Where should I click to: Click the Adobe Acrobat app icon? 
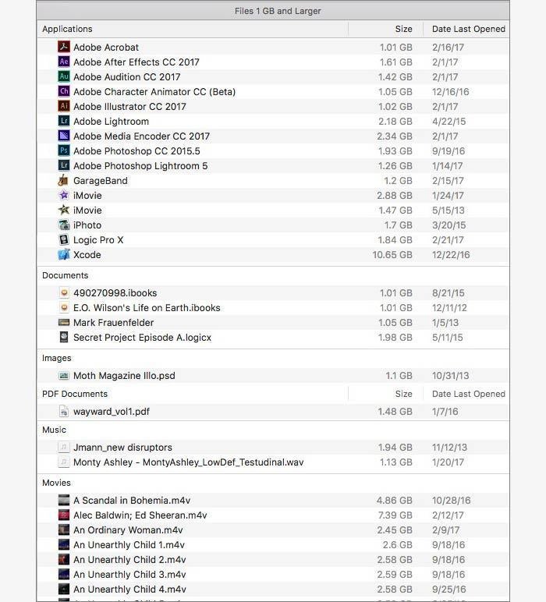click(x=64, y=47)
